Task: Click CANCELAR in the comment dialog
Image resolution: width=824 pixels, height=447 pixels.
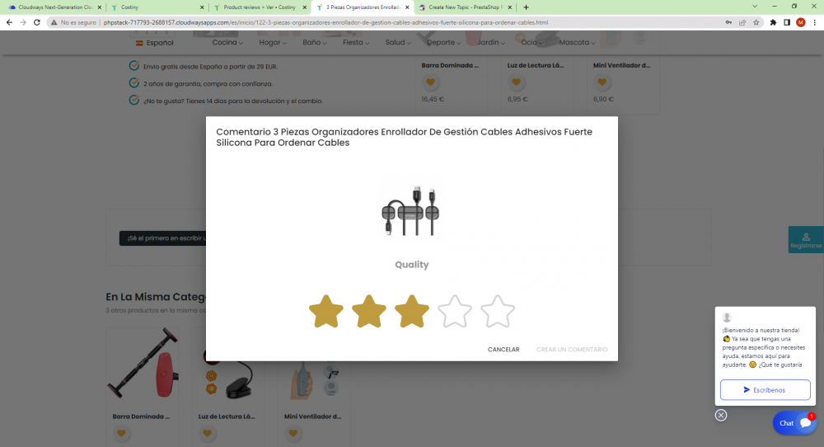Action: coord(503,349)
